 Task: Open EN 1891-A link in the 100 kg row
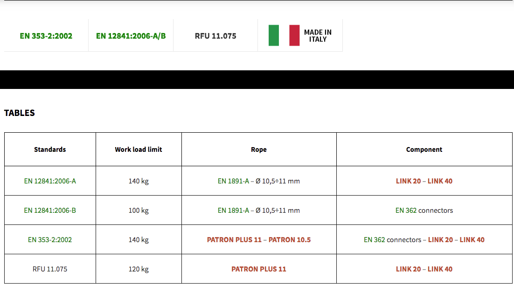[x=233, y=210]
